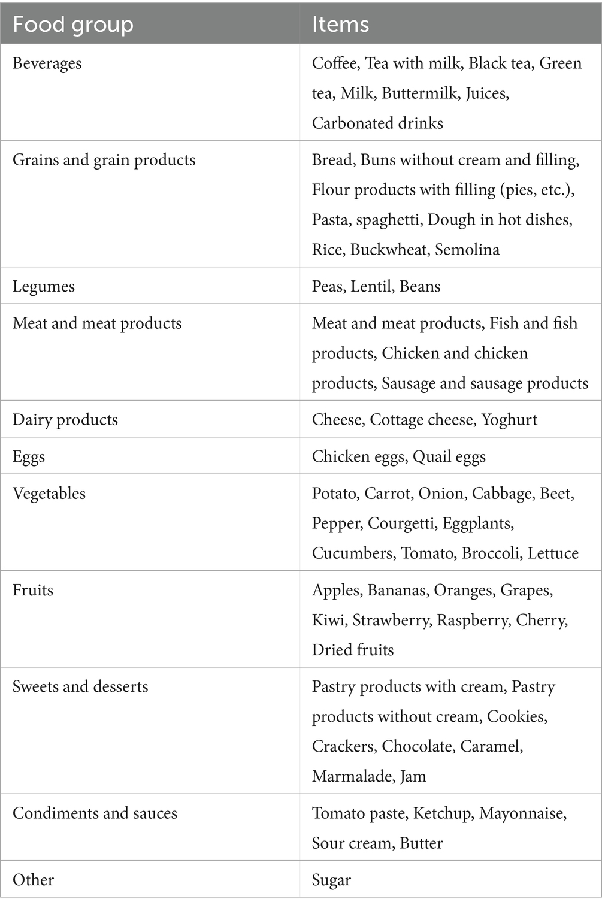Select the Legumes row label
Screen dimensions: 602x908
pyautogui.click(x=44, y=286)
